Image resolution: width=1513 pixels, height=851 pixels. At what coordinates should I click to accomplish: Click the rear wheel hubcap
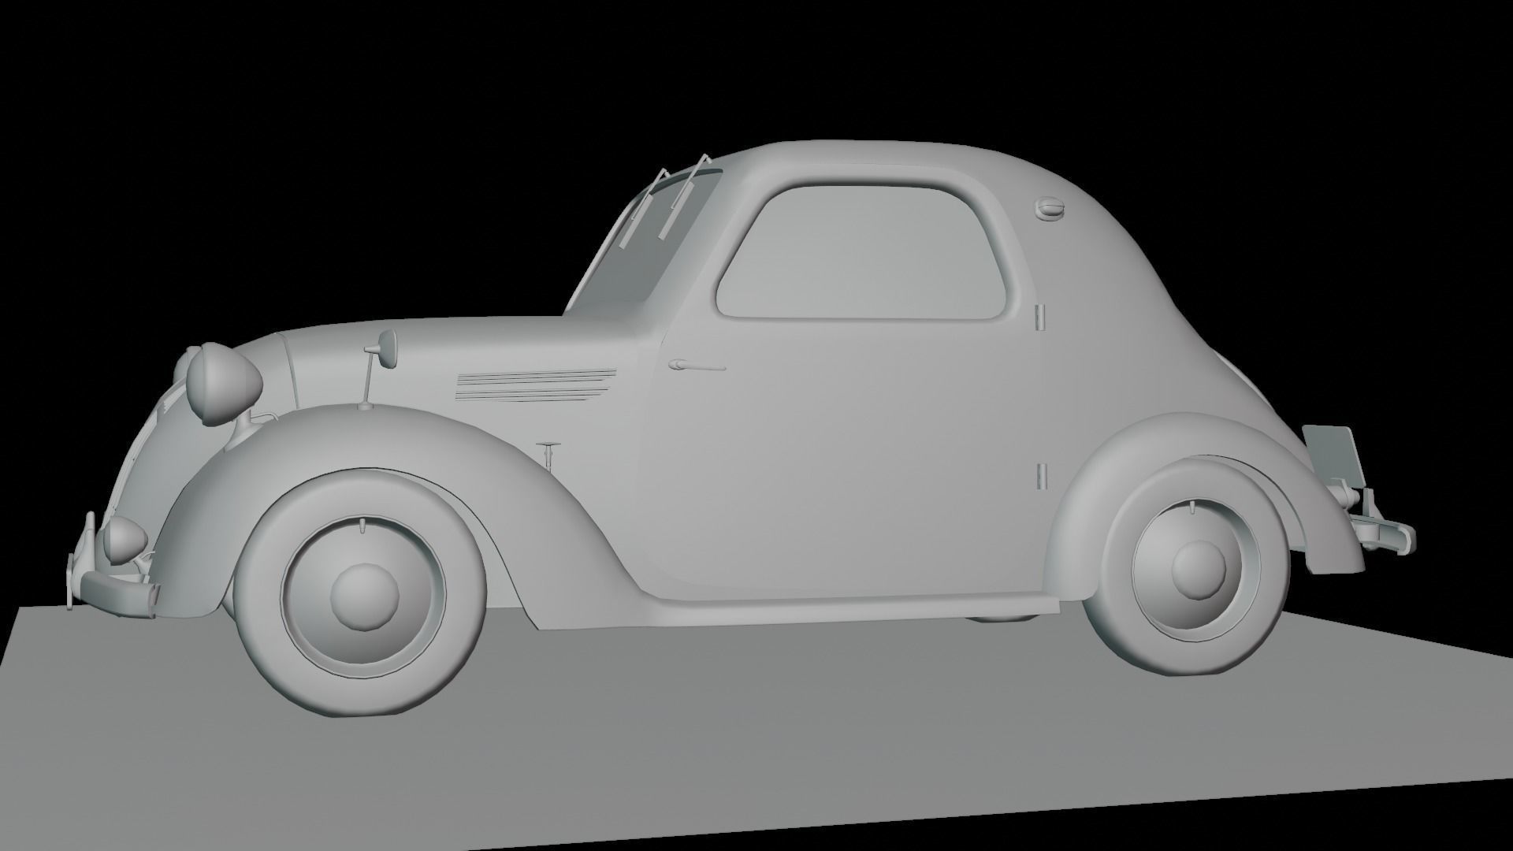tap(1199, 568)
